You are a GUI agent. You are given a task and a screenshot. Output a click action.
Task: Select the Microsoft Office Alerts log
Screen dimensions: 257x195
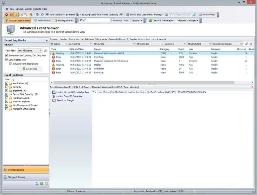24,109
